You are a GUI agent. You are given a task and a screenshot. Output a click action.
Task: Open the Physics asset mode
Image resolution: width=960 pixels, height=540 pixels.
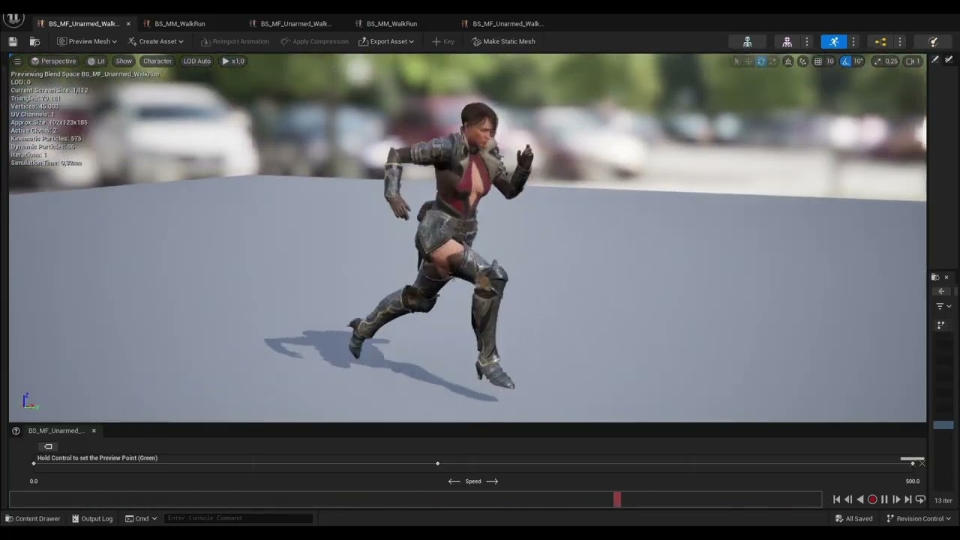coord(933,42)
